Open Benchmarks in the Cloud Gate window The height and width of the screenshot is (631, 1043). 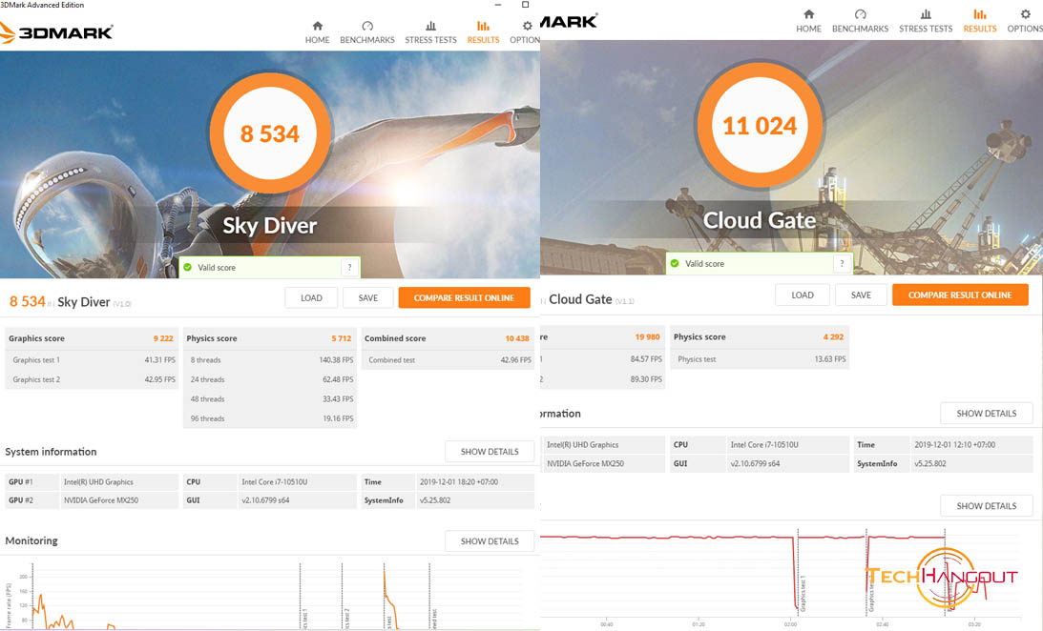(x=860, y=21)
